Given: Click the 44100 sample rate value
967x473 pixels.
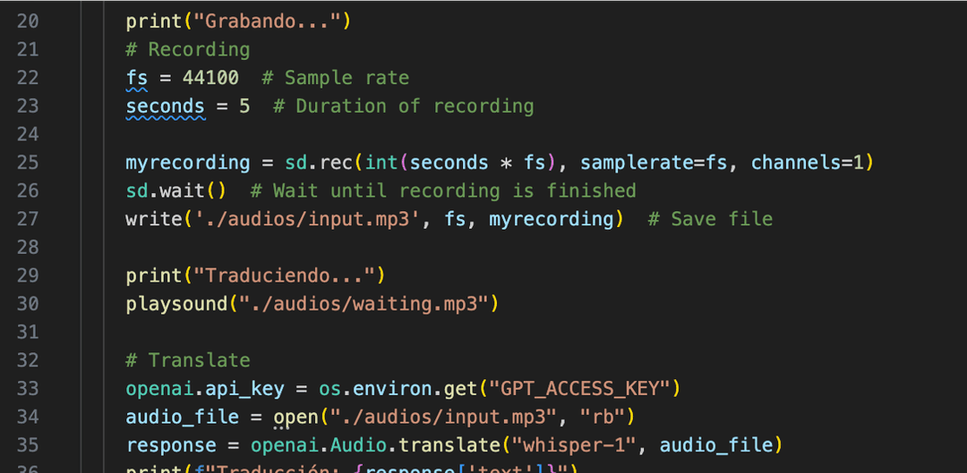Looking at the screenshot, I should point(210,78).
